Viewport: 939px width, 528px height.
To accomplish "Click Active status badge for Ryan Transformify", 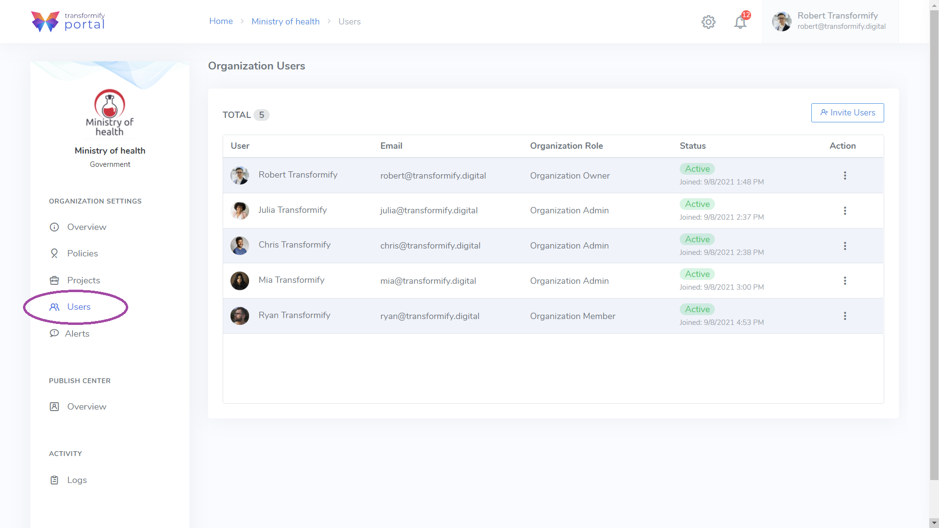I will 697,309.
